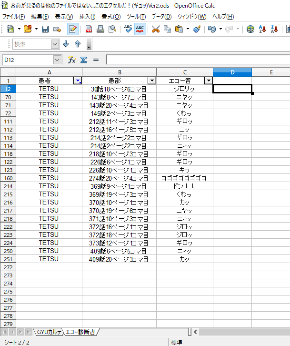
Task: Toggle the Edit File mode icon
Action: (73, 29)
